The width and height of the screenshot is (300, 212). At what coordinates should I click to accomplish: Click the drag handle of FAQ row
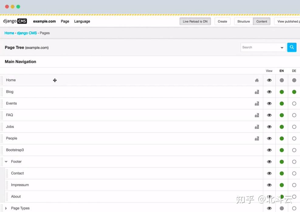pyautogui.click(x=2, y=115)
